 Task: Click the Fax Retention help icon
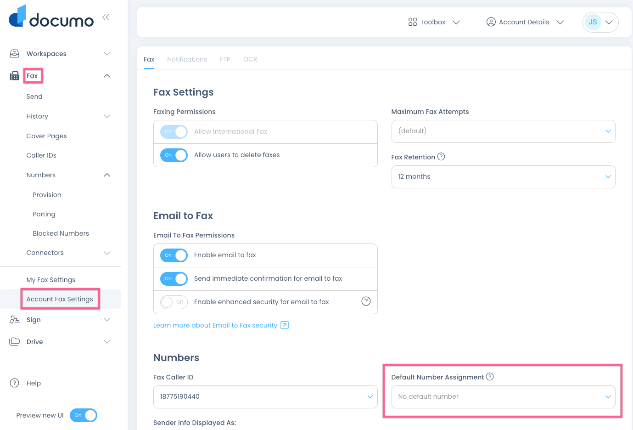tap(441, 157)
